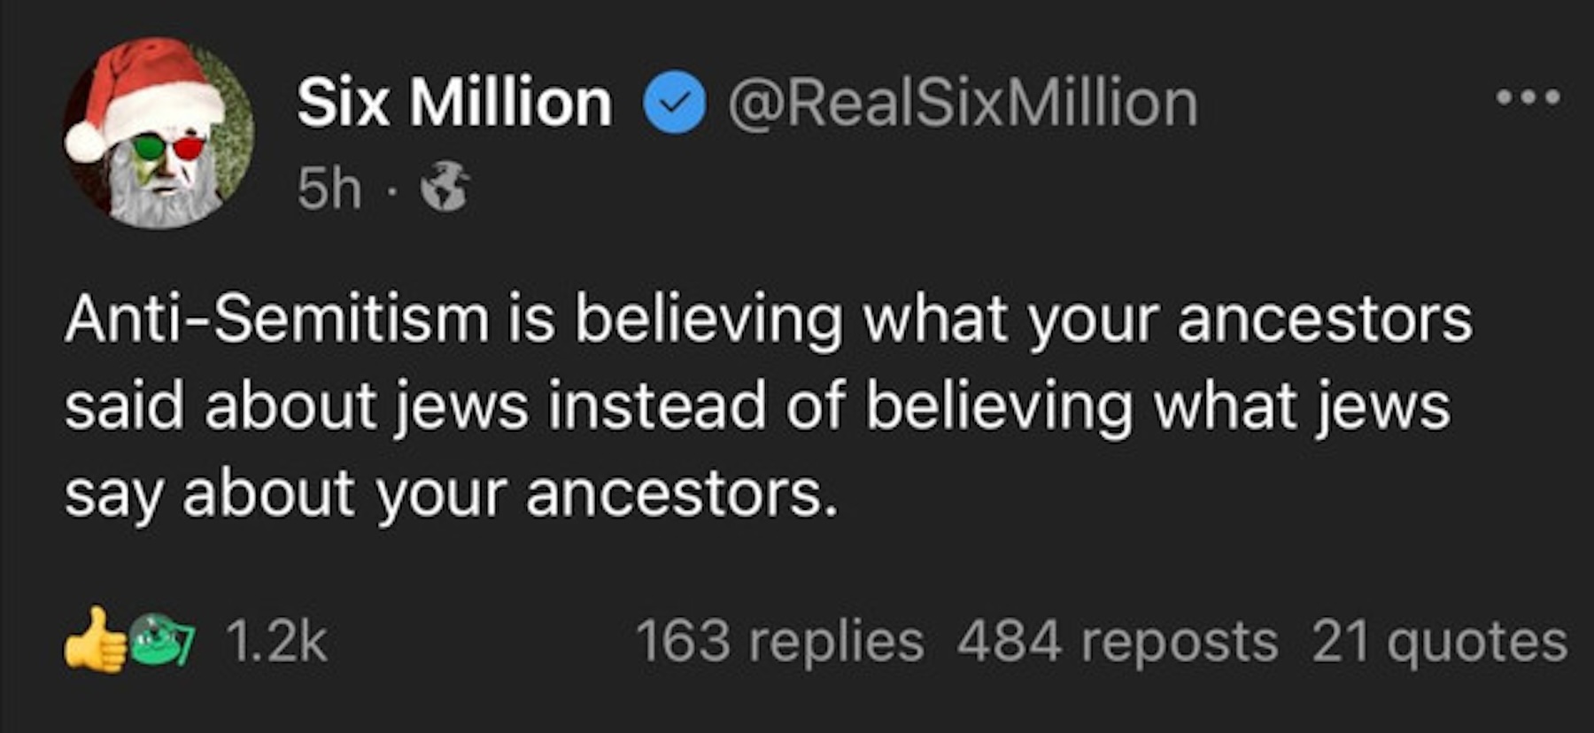
Task: View the 163 replies
Action: tap(779, 641)
